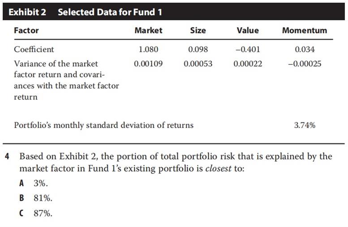Click the Factor column header
Image resolution: width=348 pixels, height=227 pixels.
(x=26, y=30)
